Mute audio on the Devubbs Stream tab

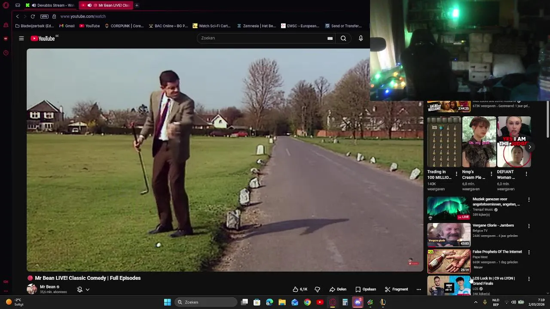click(34, 5)
